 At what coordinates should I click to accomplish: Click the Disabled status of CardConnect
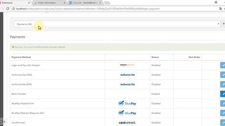click(156, 123)
